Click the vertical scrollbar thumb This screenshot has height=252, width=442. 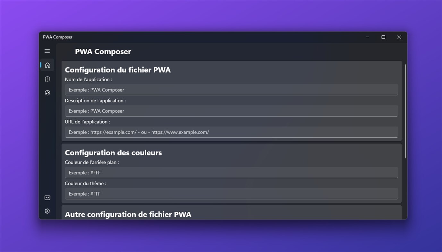[x=405, y=110]
